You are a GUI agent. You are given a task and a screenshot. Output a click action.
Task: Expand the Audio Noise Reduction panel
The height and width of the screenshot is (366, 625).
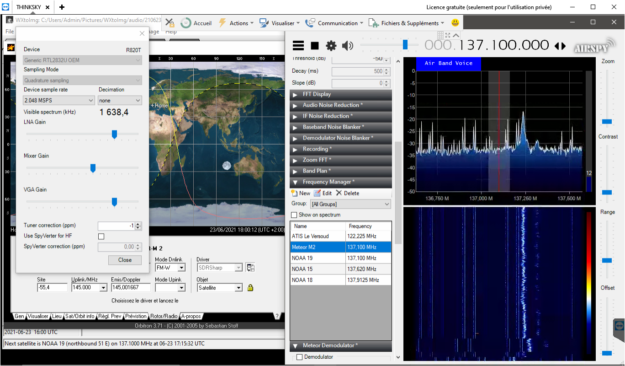coord(341,105)
